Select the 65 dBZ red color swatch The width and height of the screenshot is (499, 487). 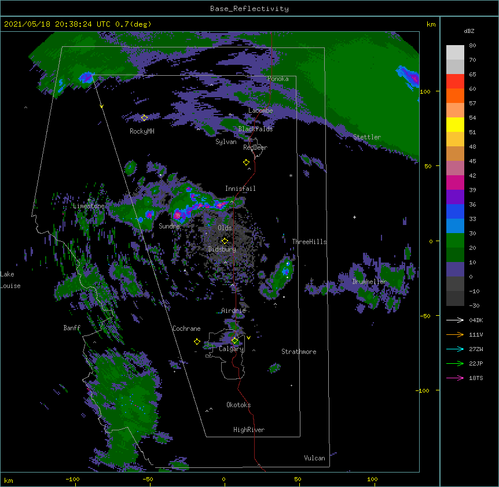click(455, 81)
